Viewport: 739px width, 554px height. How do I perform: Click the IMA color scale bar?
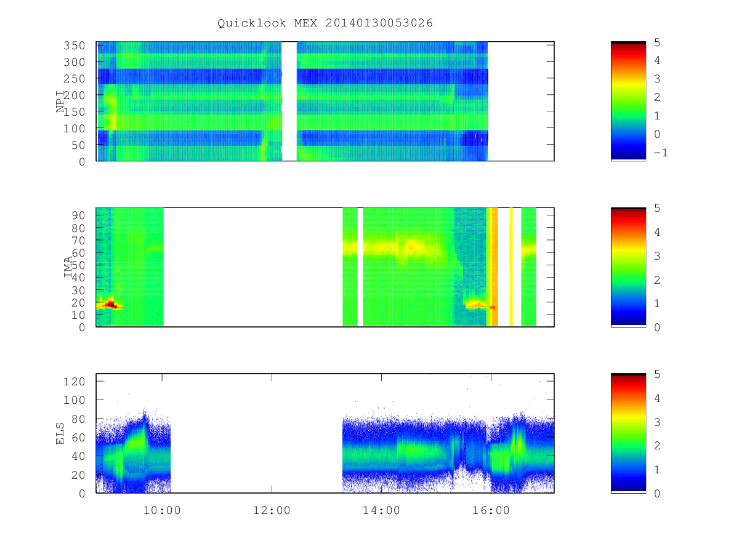(628, 267)
